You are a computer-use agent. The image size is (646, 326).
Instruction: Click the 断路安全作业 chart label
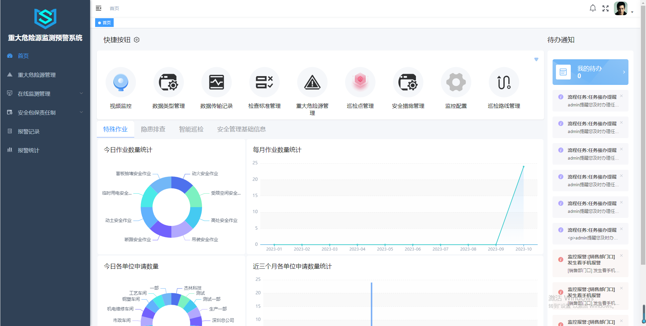138,240
